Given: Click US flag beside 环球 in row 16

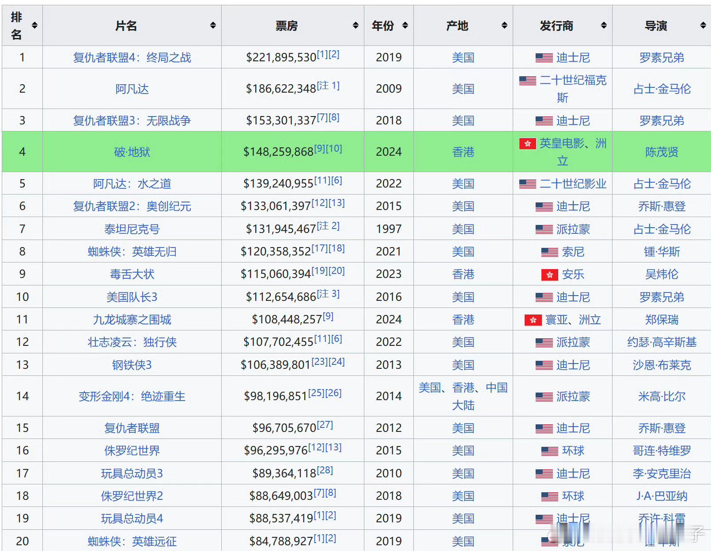Looking at the screenshot, I should pos(550,451).
